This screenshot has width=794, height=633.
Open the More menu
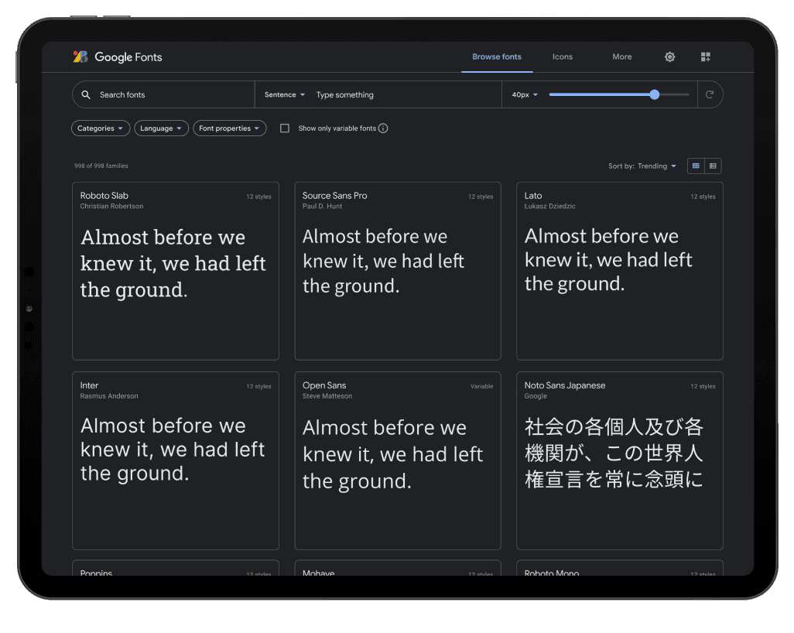(622, 56)
